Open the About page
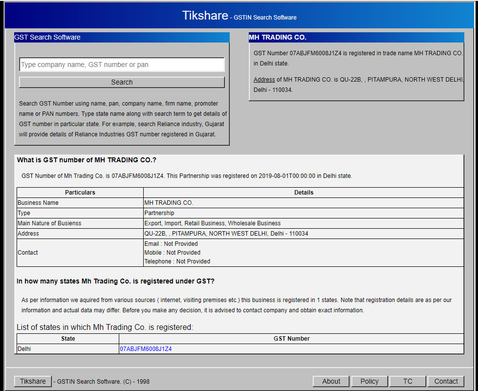The width and height of the screenshot is (478, 391). tap(331, 381)
